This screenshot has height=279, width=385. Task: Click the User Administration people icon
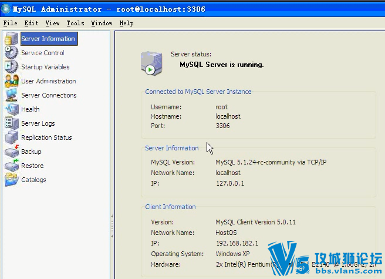(11, 81)
